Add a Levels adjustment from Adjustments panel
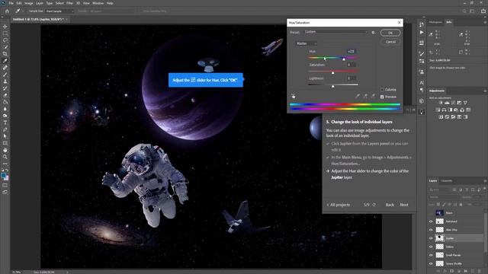Viewport: 488px width, 274px height. pos(447,103)
